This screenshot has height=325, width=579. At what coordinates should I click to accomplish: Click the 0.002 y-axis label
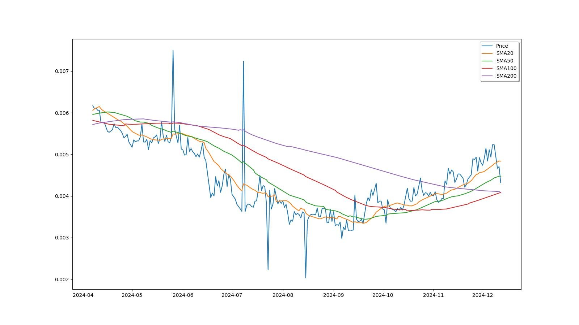click(62, 279)
